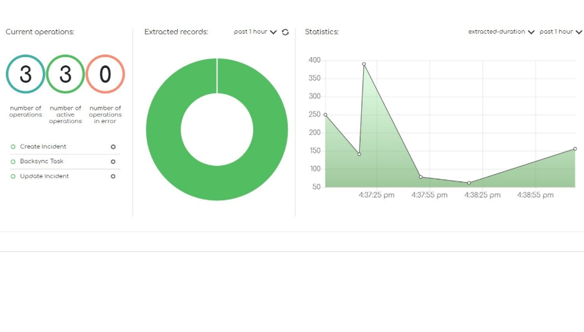Click green status circle beside Update Incident

click(13, 177)
